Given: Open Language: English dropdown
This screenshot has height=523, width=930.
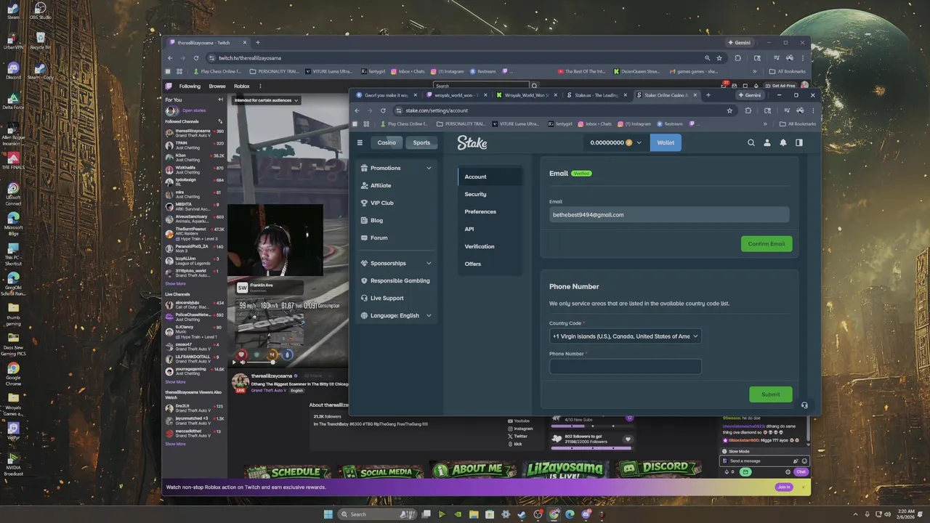Looking at the screenshot, I should (x=396, y=315).
